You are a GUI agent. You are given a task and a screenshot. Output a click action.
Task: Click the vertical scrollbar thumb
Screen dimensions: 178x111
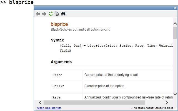175,33
